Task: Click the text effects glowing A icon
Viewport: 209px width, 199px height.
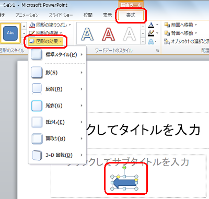Action: pos(151,42)
